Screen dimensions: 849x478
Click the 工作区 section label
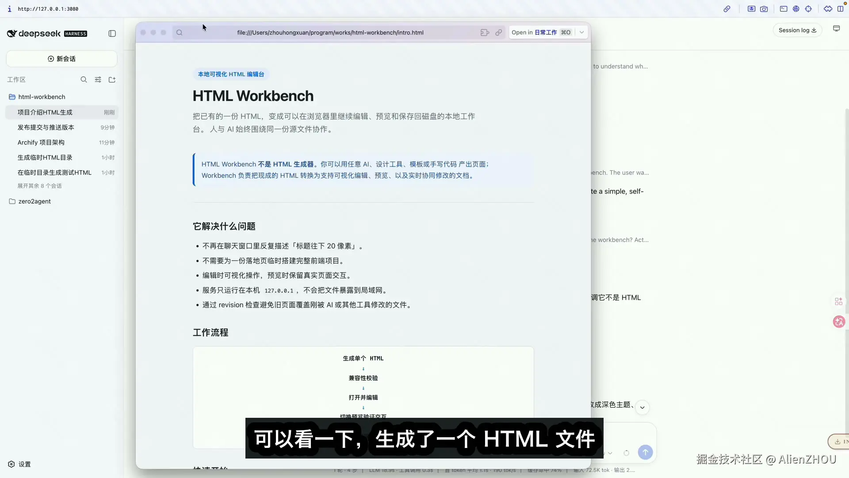16,80
